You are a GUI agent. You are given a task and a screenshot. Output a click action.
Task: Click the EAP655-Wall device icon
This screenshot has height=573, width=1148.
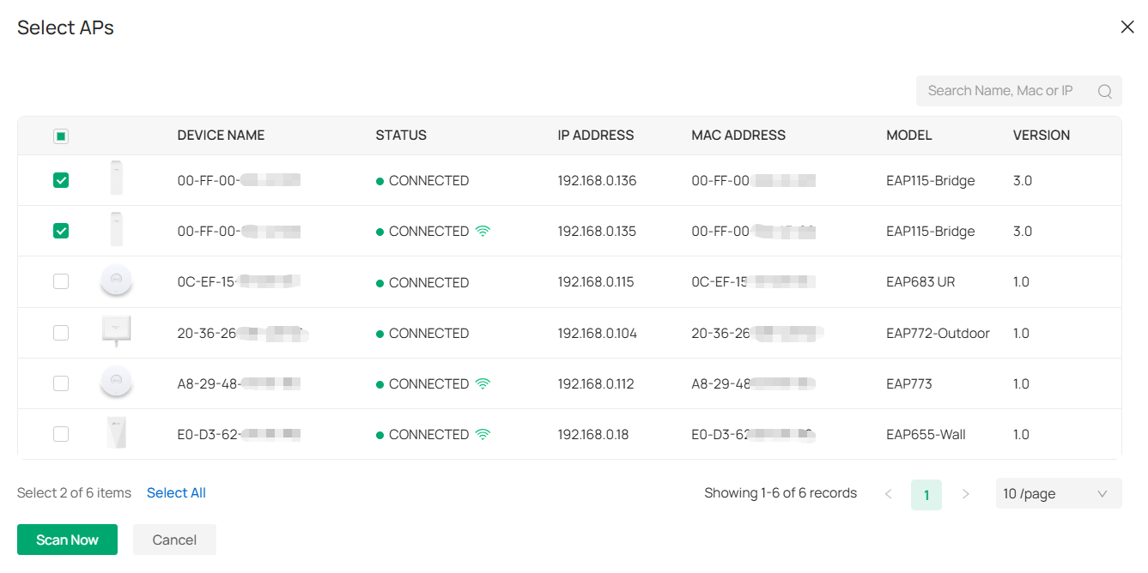(x=116, y=433)
